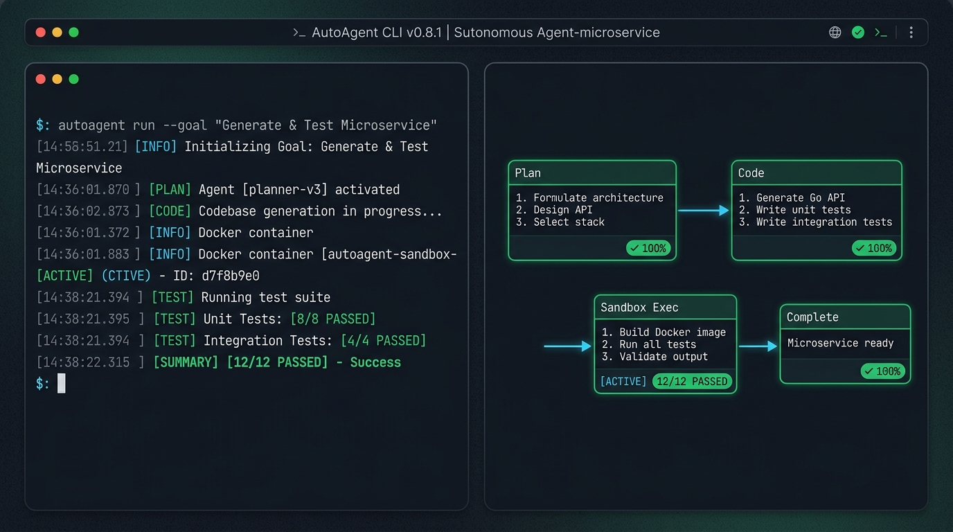The width and height of the screenshot is (953, 532).
Task: Click 'Microservice ready' text in Complete node
Action: coord(841,344)
